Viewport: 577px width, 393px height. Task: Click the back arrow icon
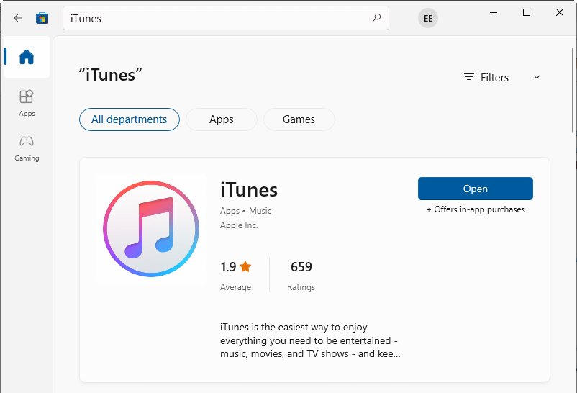click(18, 18)
